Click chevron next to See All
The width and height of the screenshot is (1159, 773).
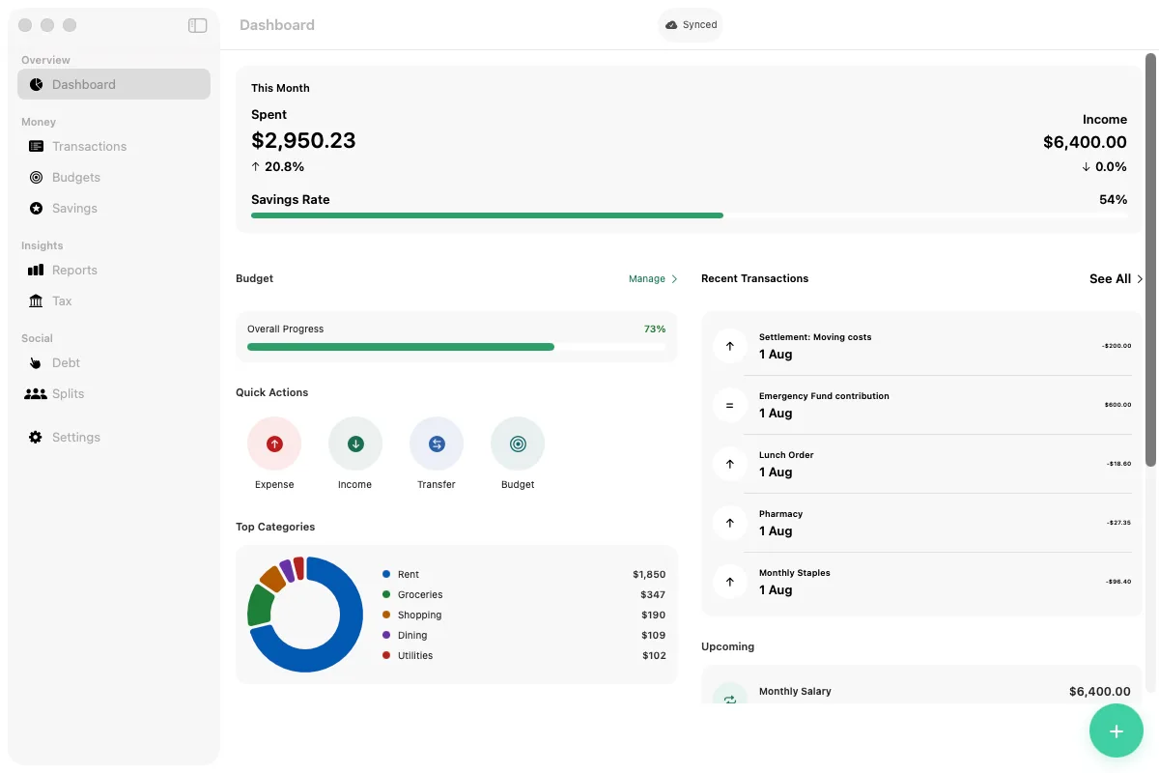[x=1140, y=279]
